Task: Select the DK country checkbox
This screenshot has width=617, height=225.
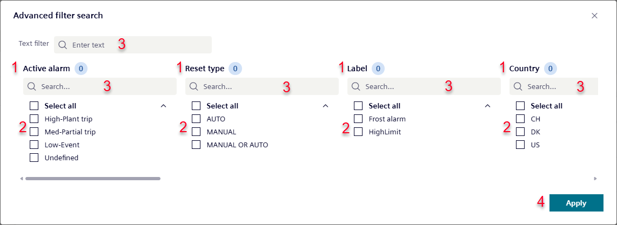Action: 520,132
